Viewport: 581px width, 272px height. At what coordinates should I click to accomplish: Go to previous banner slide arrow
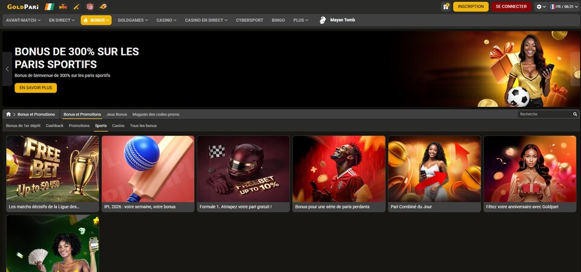[x=7, y=69]
